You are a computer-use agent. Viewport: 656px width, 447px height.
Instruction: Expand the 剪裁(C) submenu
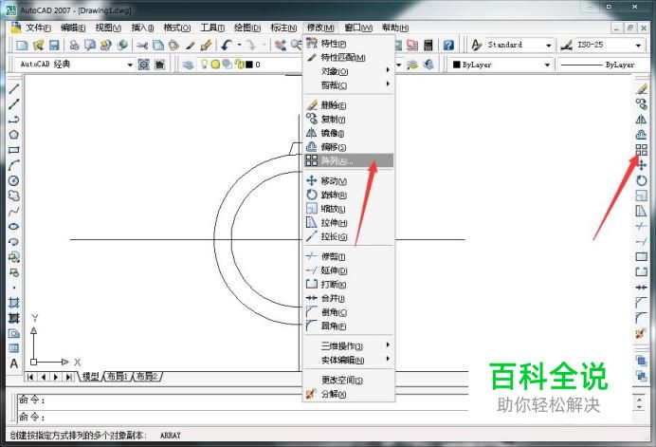(349, 85)
